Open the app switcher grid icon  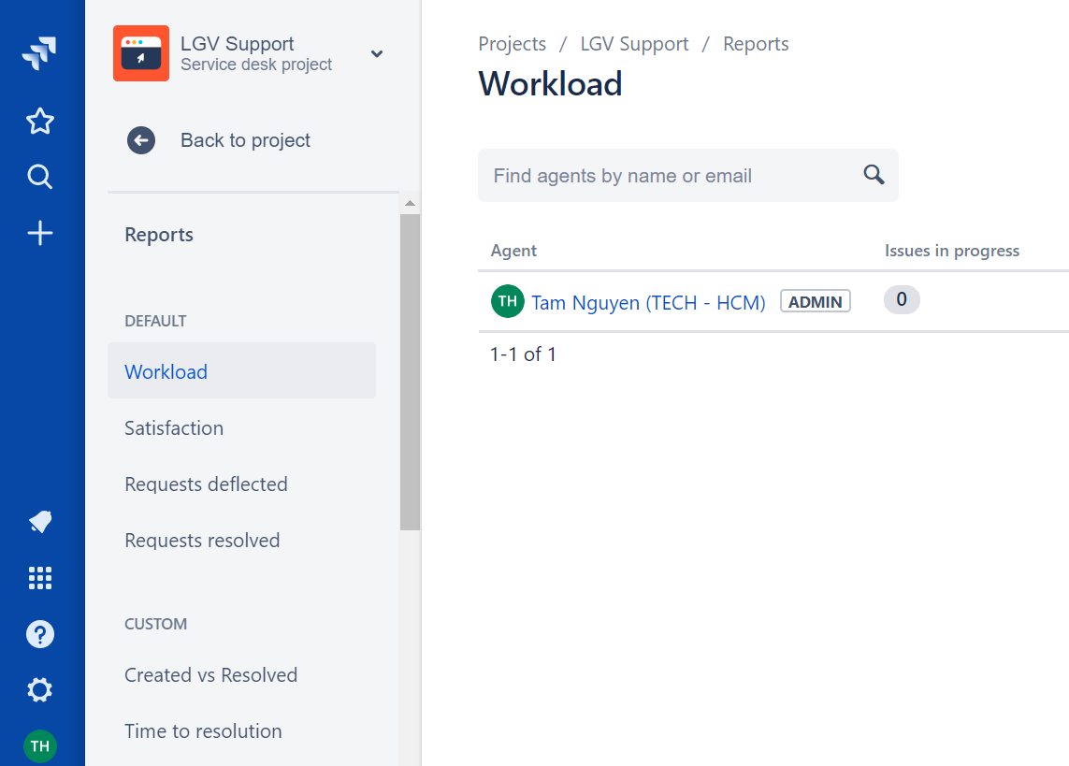coord(39,578)
